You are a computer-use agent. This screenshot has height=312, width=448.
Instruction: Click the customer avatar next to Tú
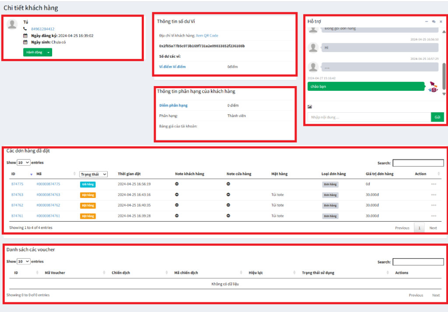(x=13, y=24)
